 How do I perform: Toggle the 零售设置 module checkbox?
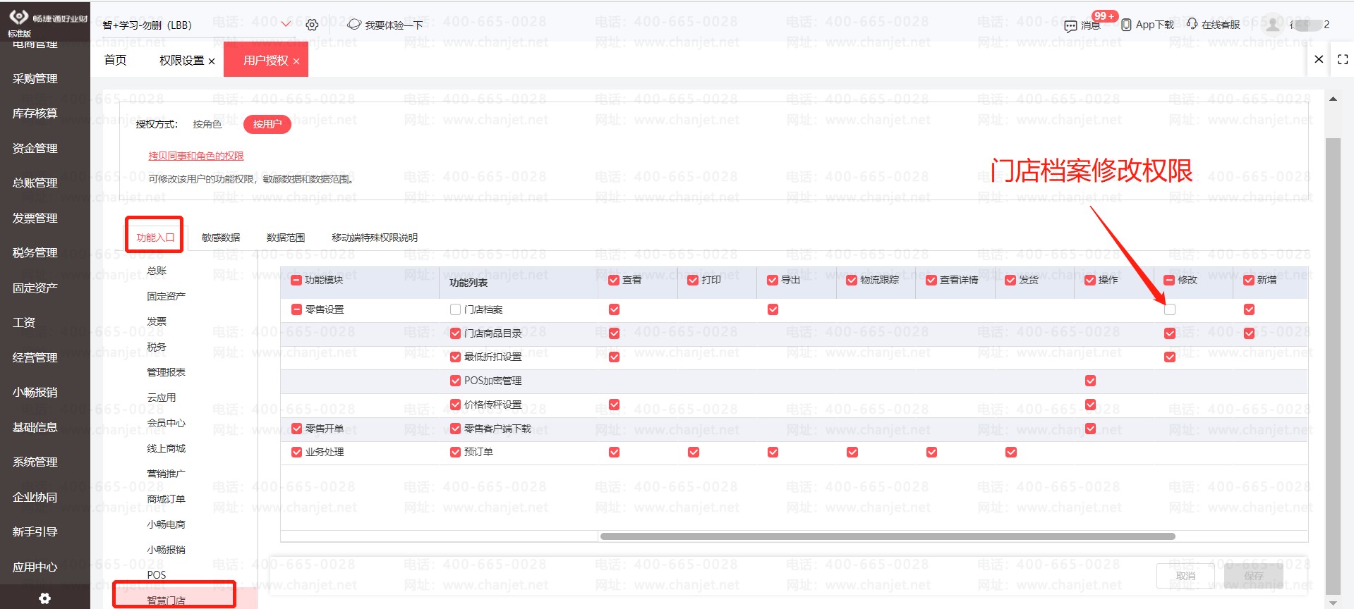[296, 309]
